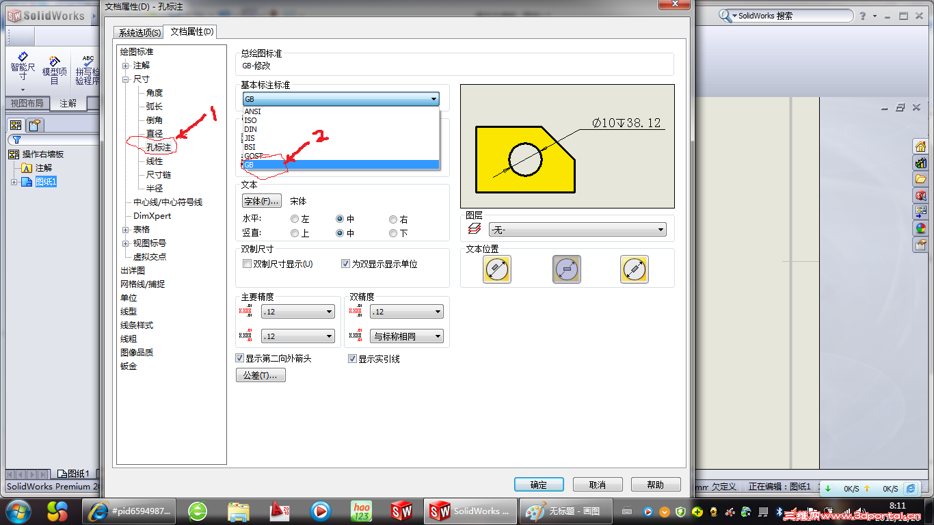Choose DIN from the standard list
Viewport: 934px width, 525px height.
[341, 129]
